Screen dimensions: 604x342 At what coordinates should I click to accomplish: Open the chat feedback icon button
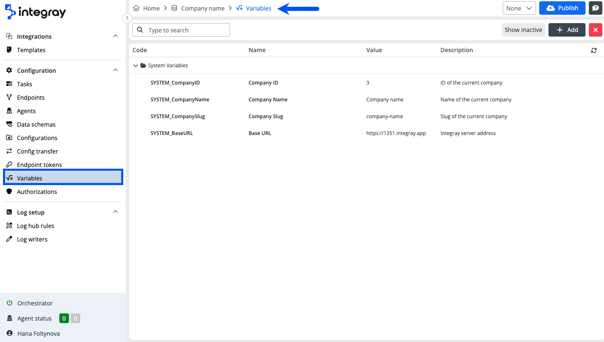pyautogui.click(x=595, y=8)
